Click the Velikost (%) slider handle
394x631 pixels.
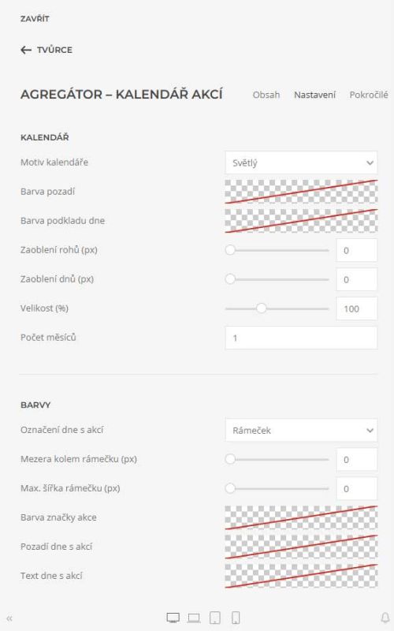coord(262,308)
